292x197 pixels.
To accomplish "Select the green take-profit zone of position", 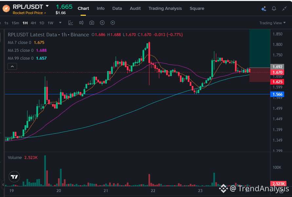I will tap(260, 49).
